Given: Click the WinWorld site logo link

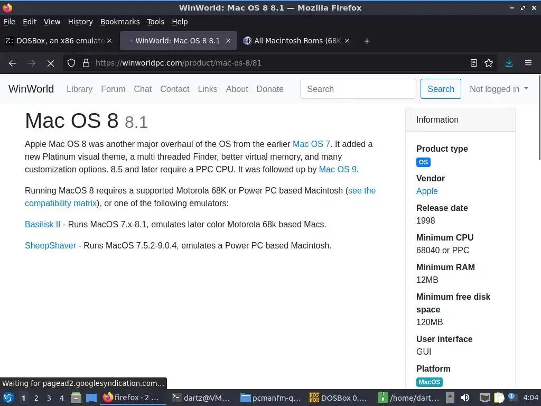Looking at the screenshot, I should tap(31, 89).
